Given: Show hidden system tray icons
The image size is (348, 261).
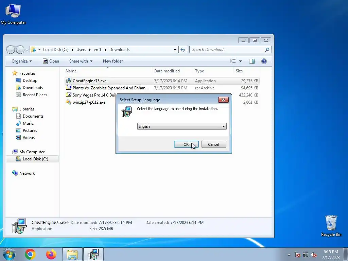Looking at the screenshot, I should click(289, 255).
